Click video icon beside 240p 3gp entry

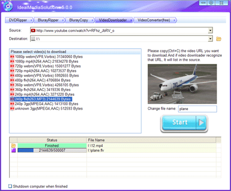pos(12,104)
